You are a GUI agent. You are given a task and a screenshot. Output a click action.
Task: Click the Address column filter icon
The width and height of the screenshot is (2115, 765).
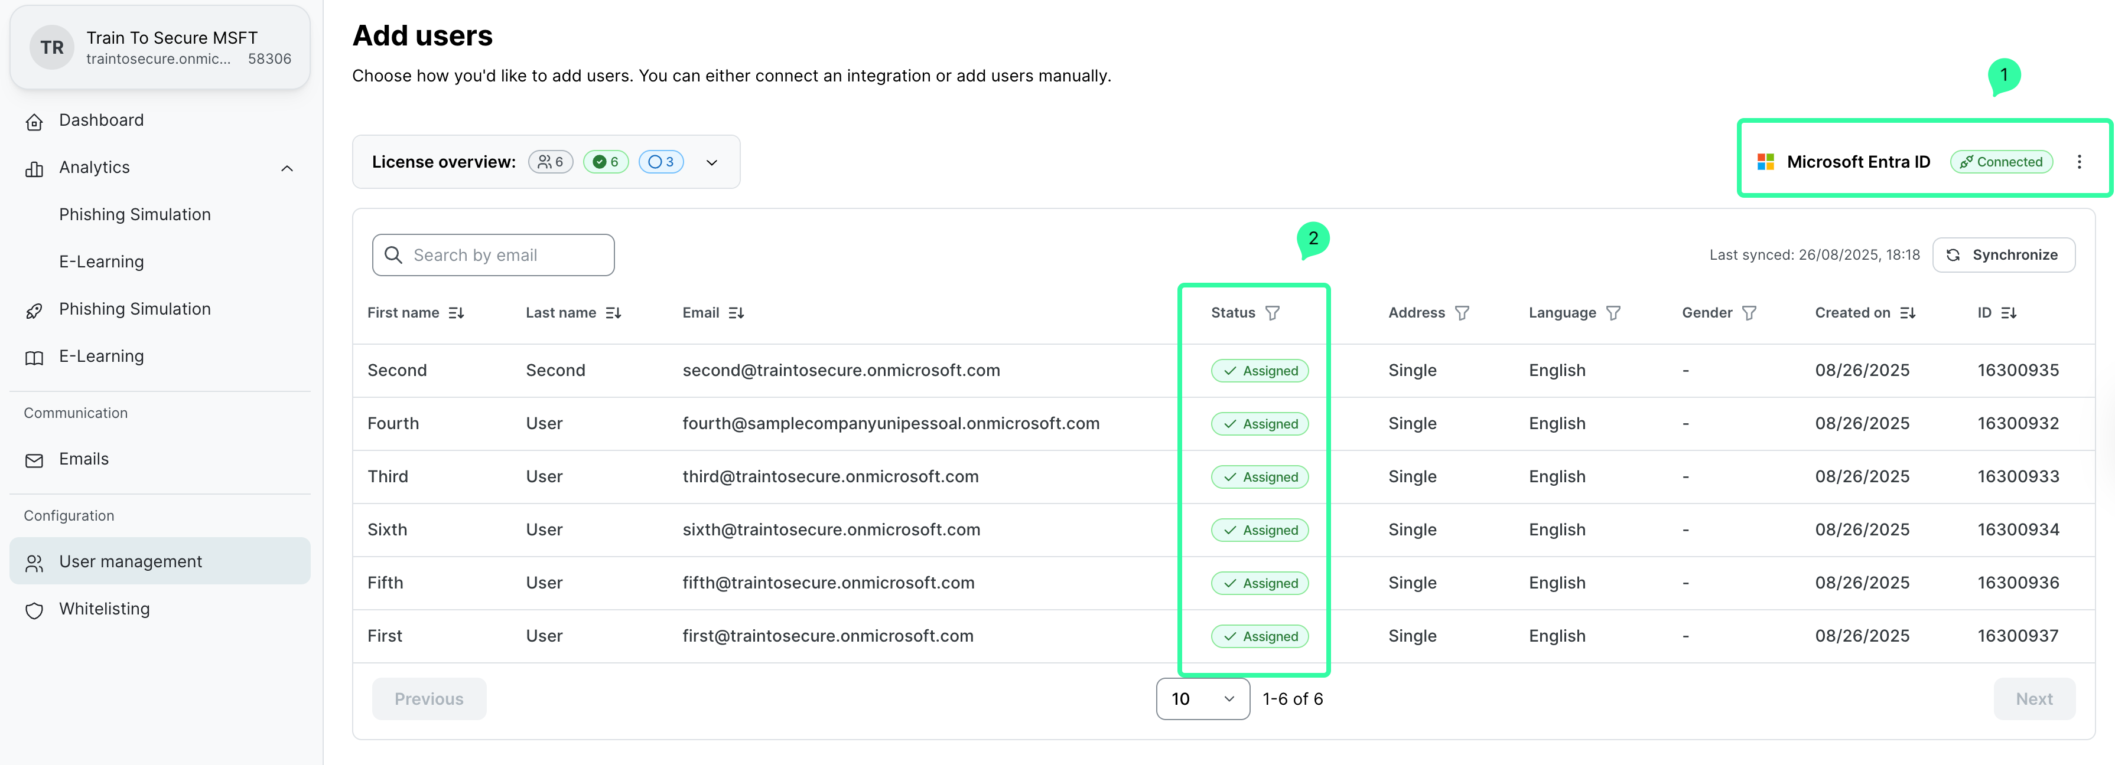(1462, 313)
